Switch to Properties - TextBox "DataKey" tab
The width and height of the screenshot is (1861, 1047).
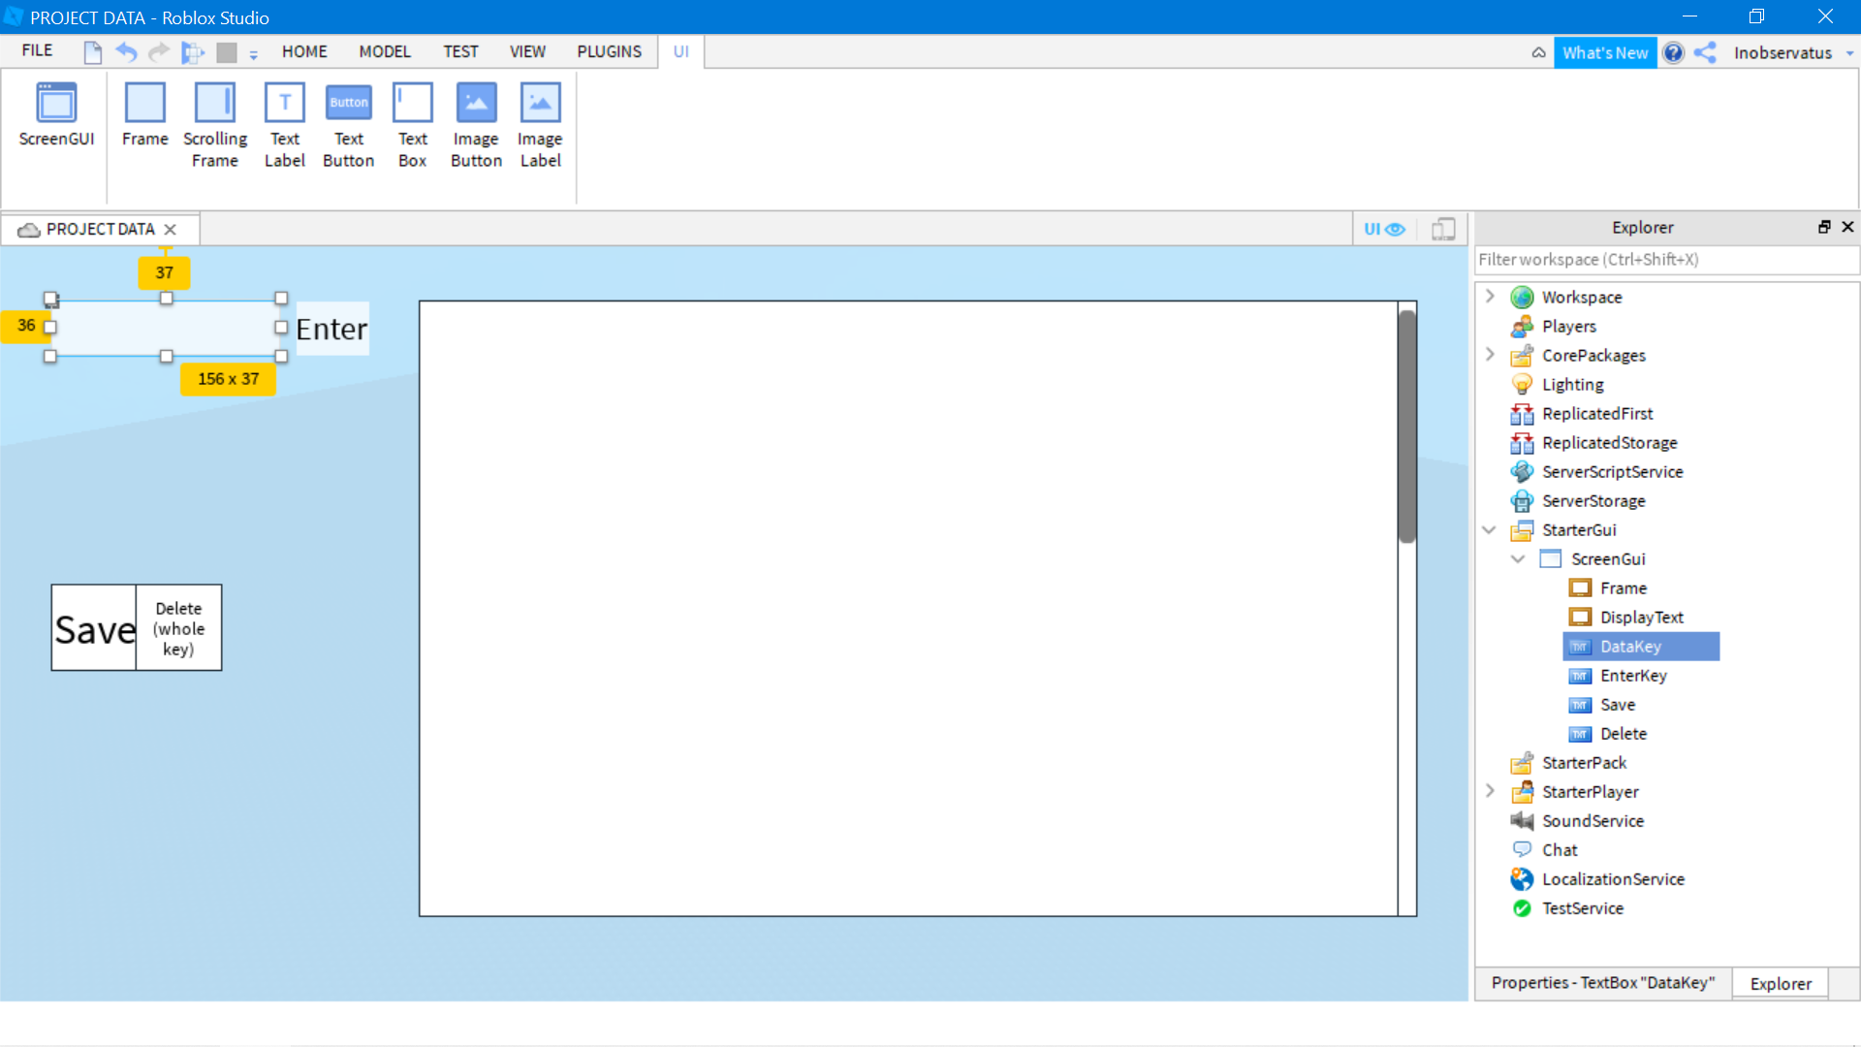pyautogui.click(x=1602, y=983)
